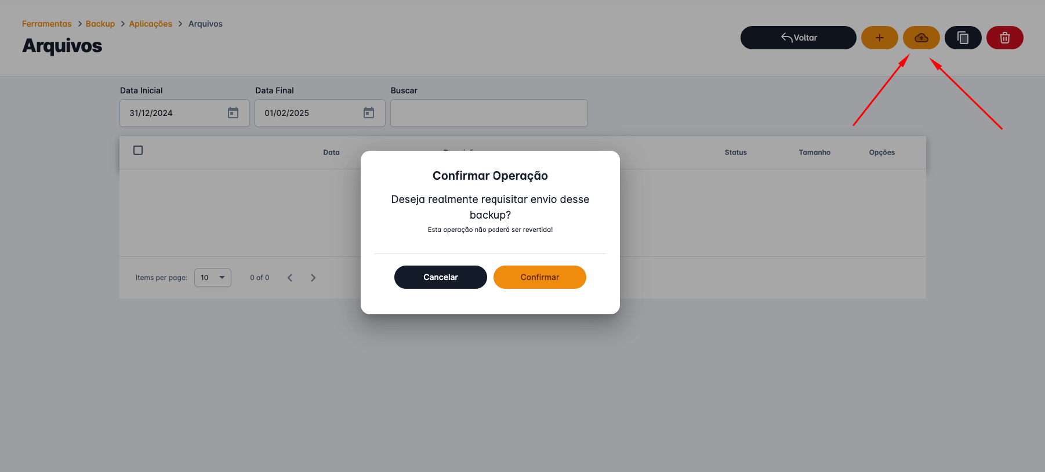1045x472 pixels.
Task: Click the orange plus add button
Action: pos(879,38)
